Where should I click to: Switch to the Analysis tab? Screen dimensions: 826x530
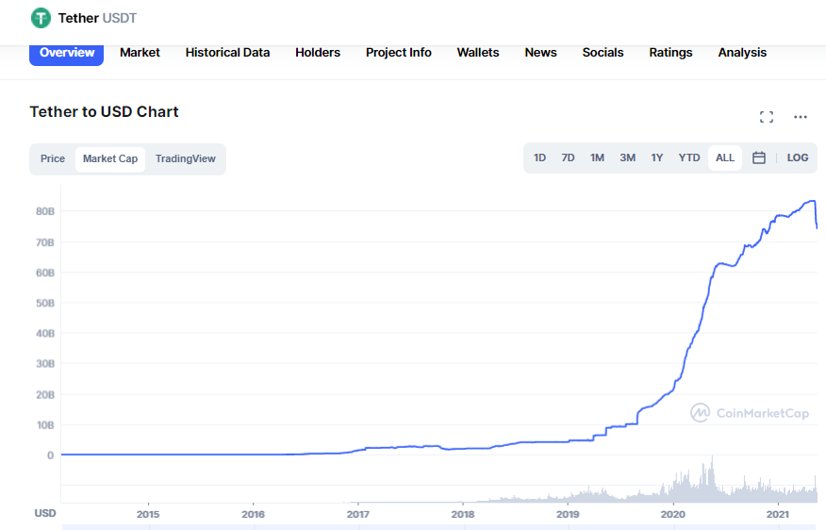click(742, 53)
